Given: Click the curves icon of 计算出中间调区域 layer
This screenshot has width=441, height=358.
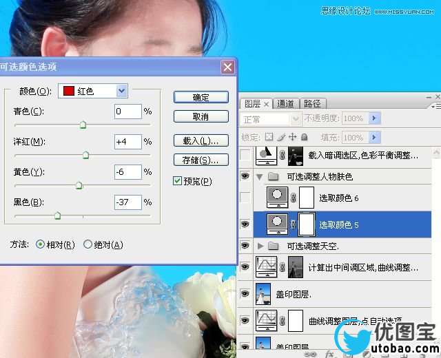Looking at the screenshot, I should [x=267, y=266].
